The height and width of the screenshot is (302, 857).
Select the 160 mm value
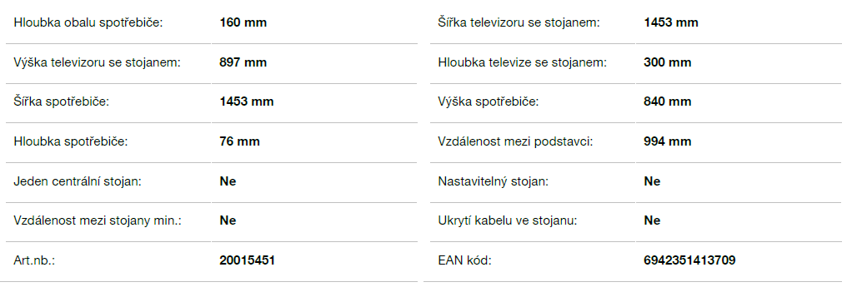[243, 23]
